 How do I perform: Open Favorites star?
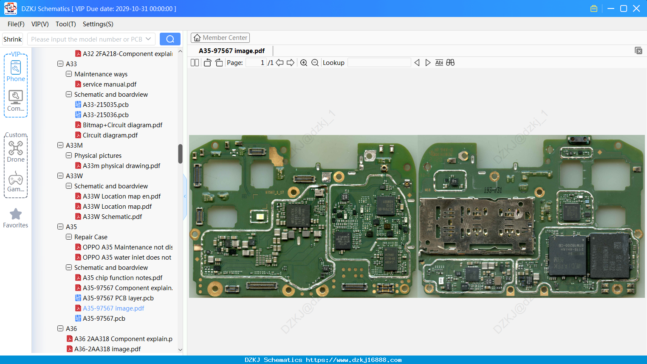click(x=16, y=218)
